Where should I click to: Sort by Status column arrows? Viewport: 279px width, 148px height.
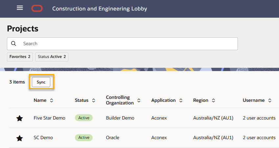[94, 101]
